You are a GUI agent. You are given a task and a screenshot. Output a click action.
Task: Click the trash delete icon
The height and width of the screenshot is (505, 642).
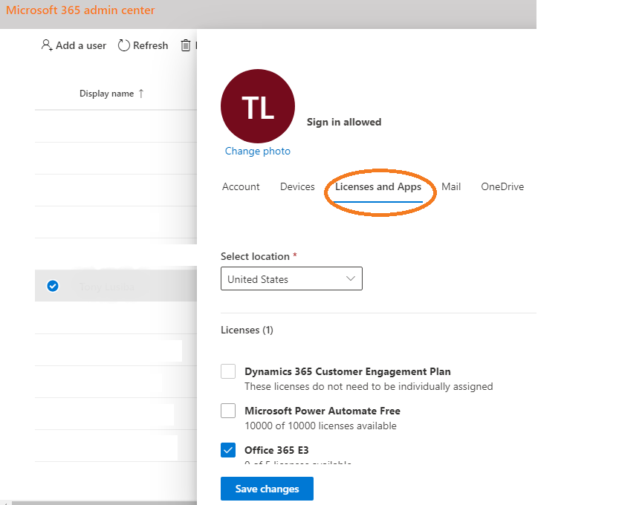(186, 45)
